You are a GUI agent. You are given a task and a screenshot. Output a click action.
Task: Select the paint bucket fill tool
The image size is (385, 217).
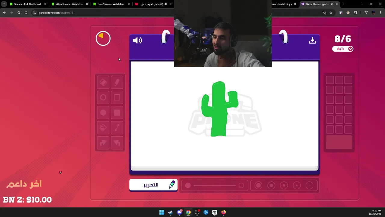(x=103, y=128)
